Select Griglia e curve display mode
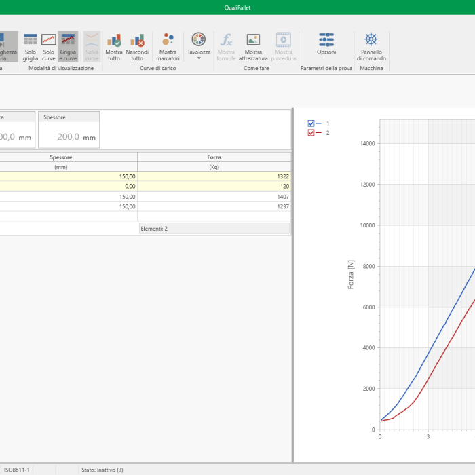 coord(68,46)
